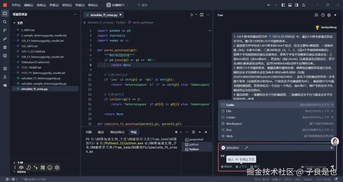Expand the File context option

(277, 111)
